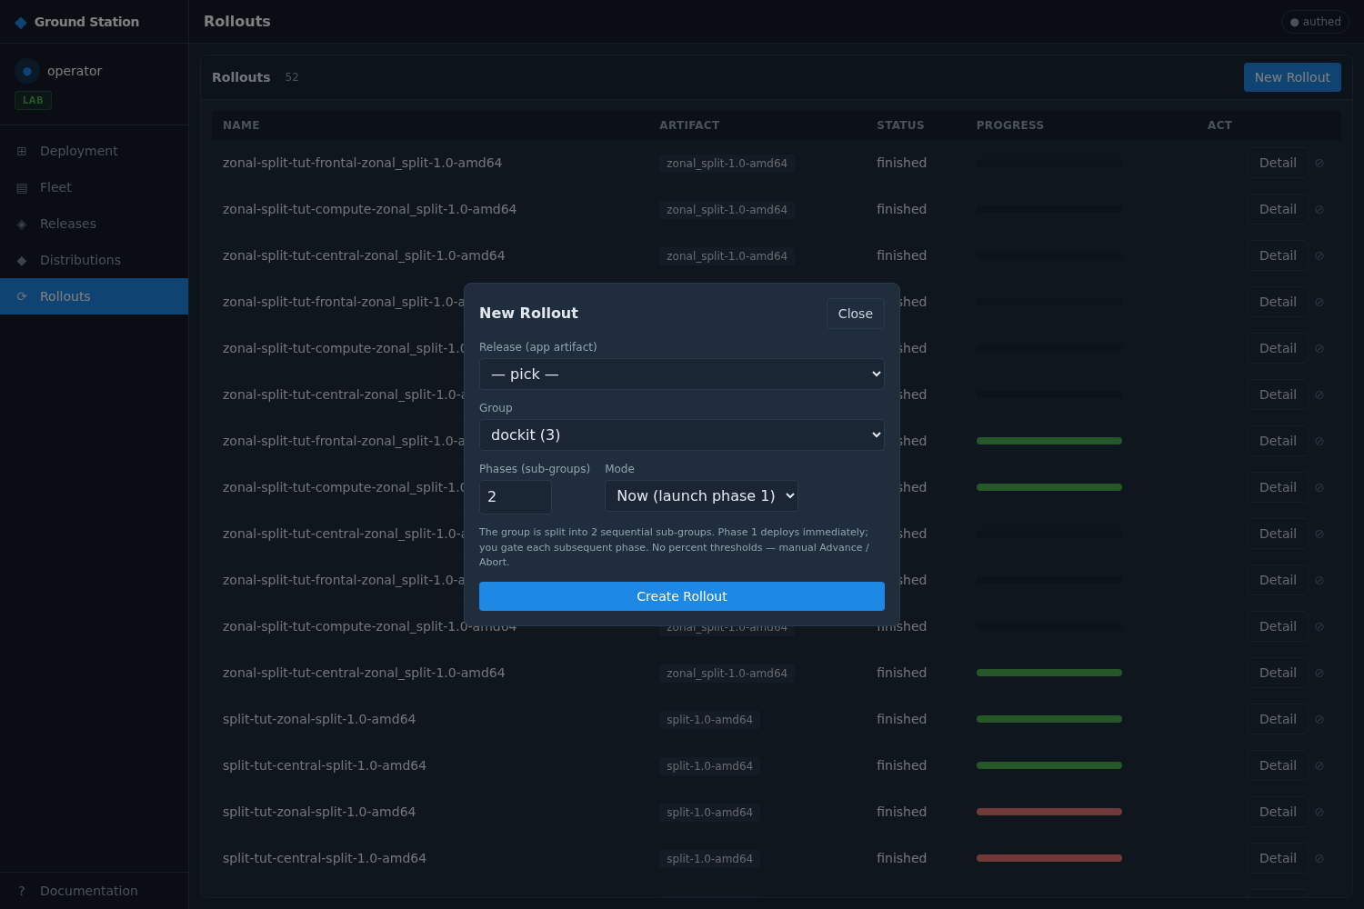The image size is (1364, 909).
Task: Click red progress bar of split-tut-central-split row
Action: (1049, 858)
